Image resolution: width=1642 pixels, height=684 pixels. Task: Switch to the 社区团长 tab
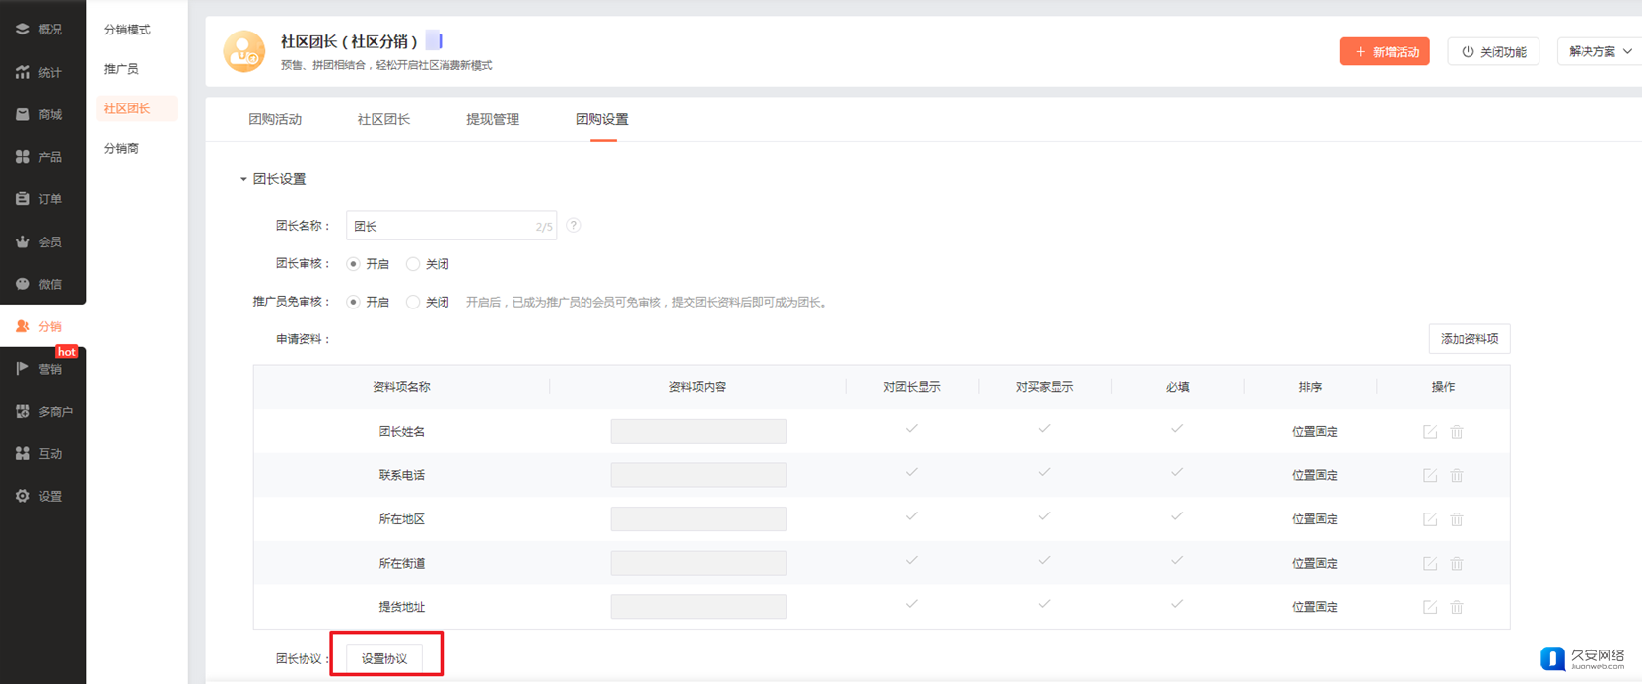(x=383, y=119)
